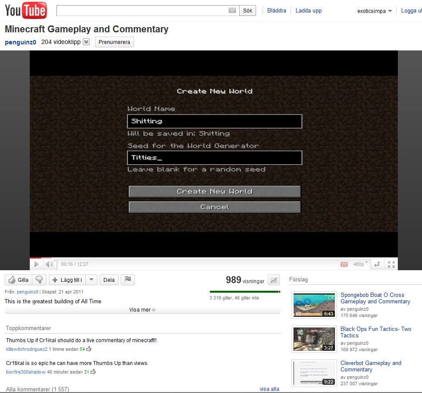Play the video

[36, 264]
